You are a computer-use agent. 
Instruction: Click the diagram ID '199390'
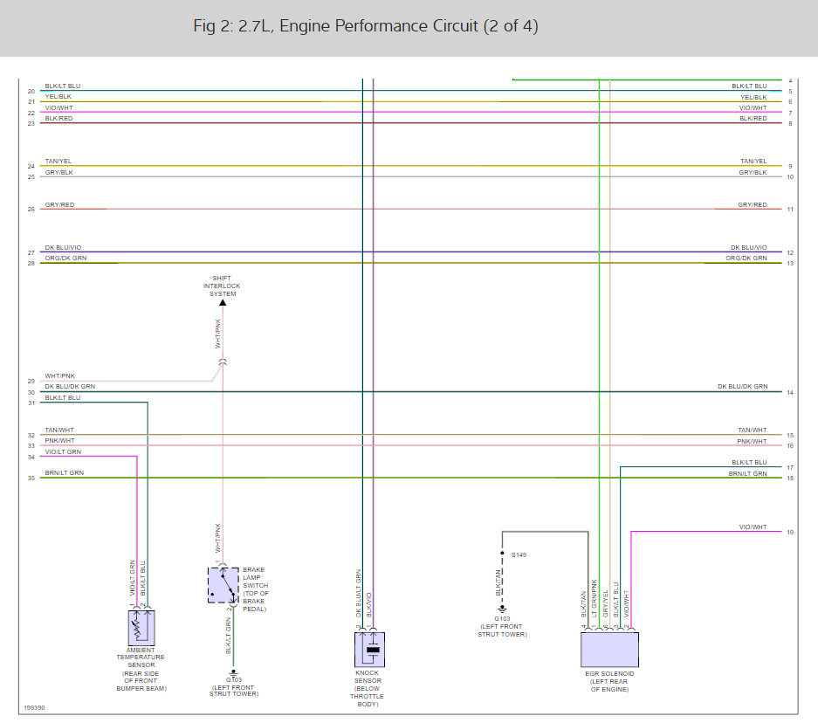(34, 708)
